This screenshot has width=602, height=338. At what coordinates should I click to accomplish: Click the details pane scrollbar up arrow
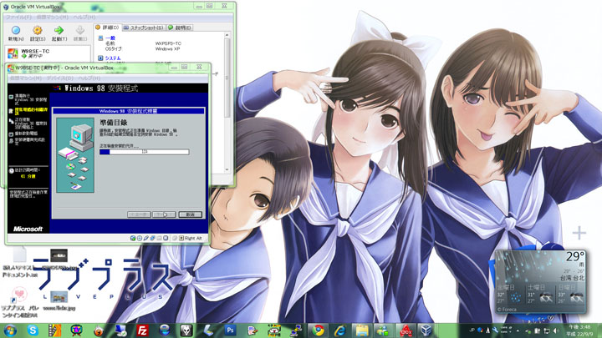227,35
